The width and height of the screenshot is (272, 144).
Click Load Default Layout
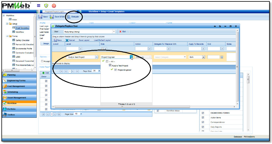coord(102,40)
